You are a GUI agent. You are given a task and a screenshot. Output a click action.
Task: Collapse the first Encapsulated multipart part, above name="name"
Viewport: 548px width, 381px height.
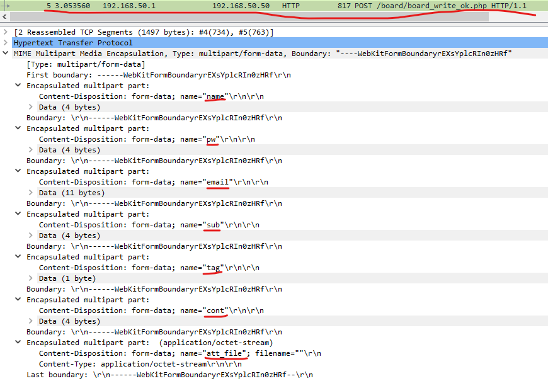click(x=18, y=86)
